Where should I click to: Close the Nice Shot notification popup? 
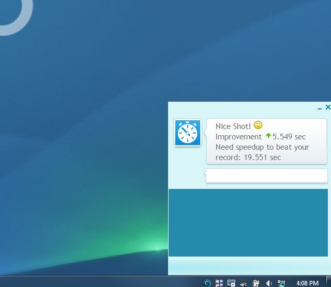pos(328,107)
